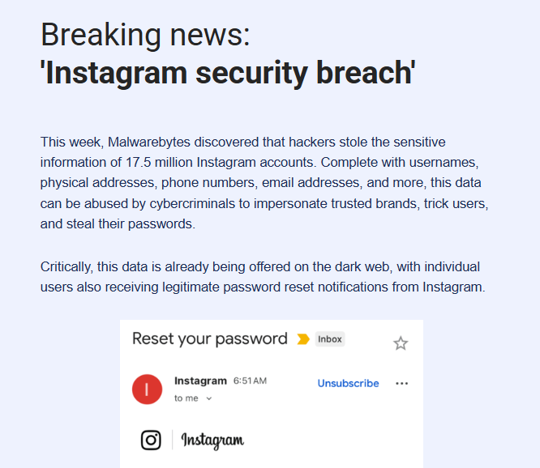Click the 6:51 AM timestamp
The height and width of the screenshot is (468, 540).
pos(250,381)
